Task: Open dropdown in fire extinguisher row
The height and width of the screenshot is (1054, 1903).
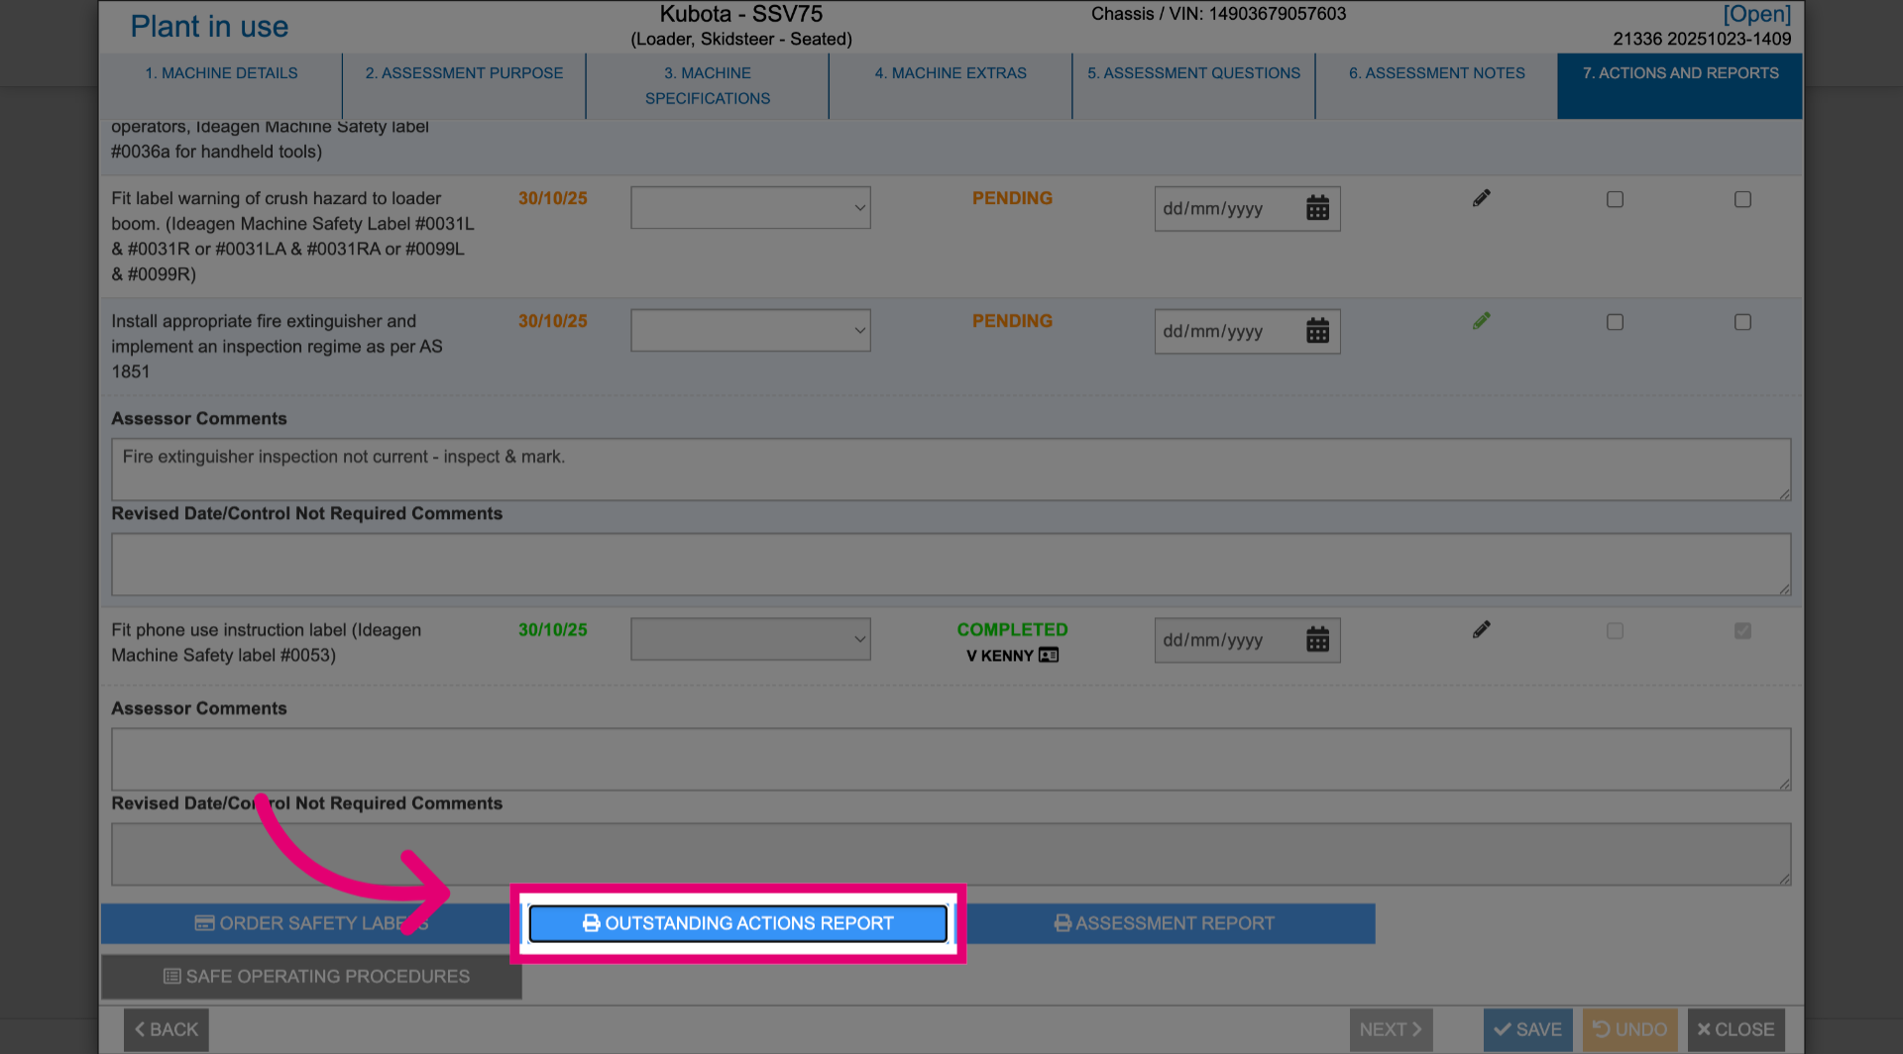Action: 750,331
